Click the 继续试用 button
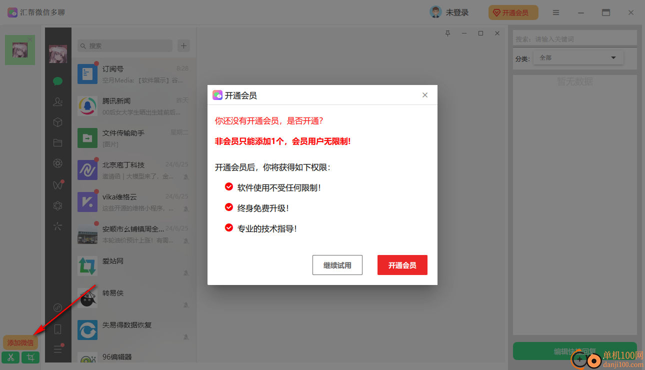645x370 pixels. point(337,265)
